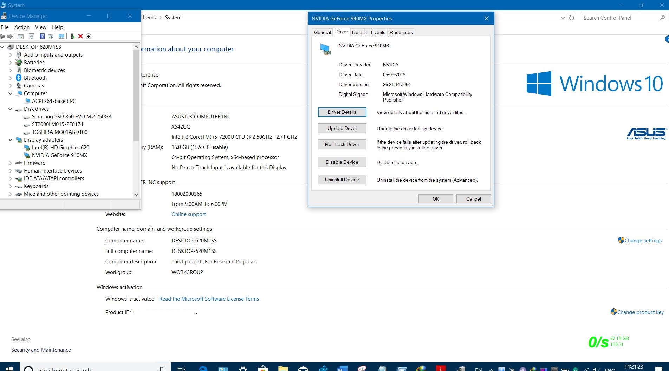Switch to the Resources tab
669x371 pixels.
[x=401, y=32]
